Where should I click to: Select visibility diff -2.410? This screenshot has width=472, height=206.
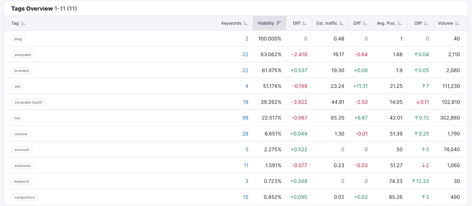pyautogui.click(x=300, y=55)
